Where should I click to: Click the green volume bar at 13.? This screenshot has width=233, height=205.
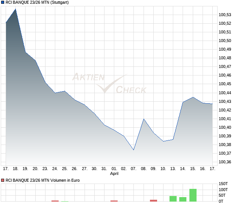tap(173, 199)
